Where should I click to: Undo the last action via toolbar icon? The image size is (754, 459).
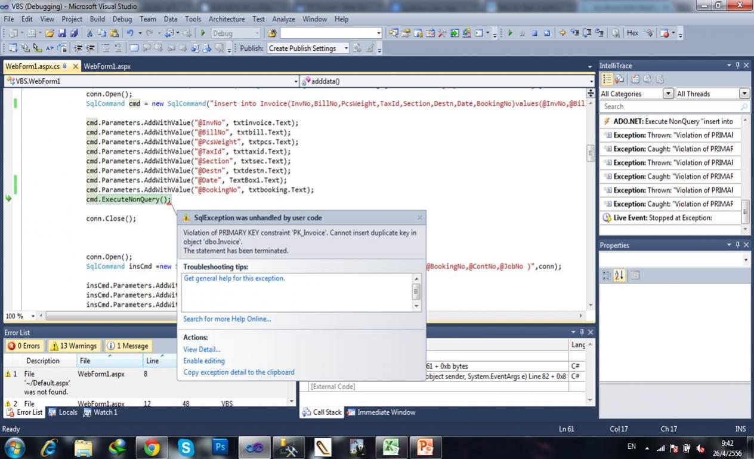(130, 33)
